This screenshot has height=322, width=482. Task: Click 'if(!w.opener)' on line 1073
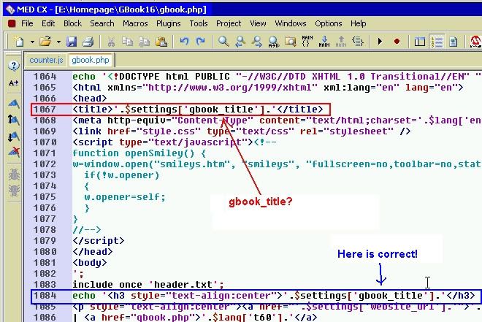pyautogui.click(x=122, y=175)
